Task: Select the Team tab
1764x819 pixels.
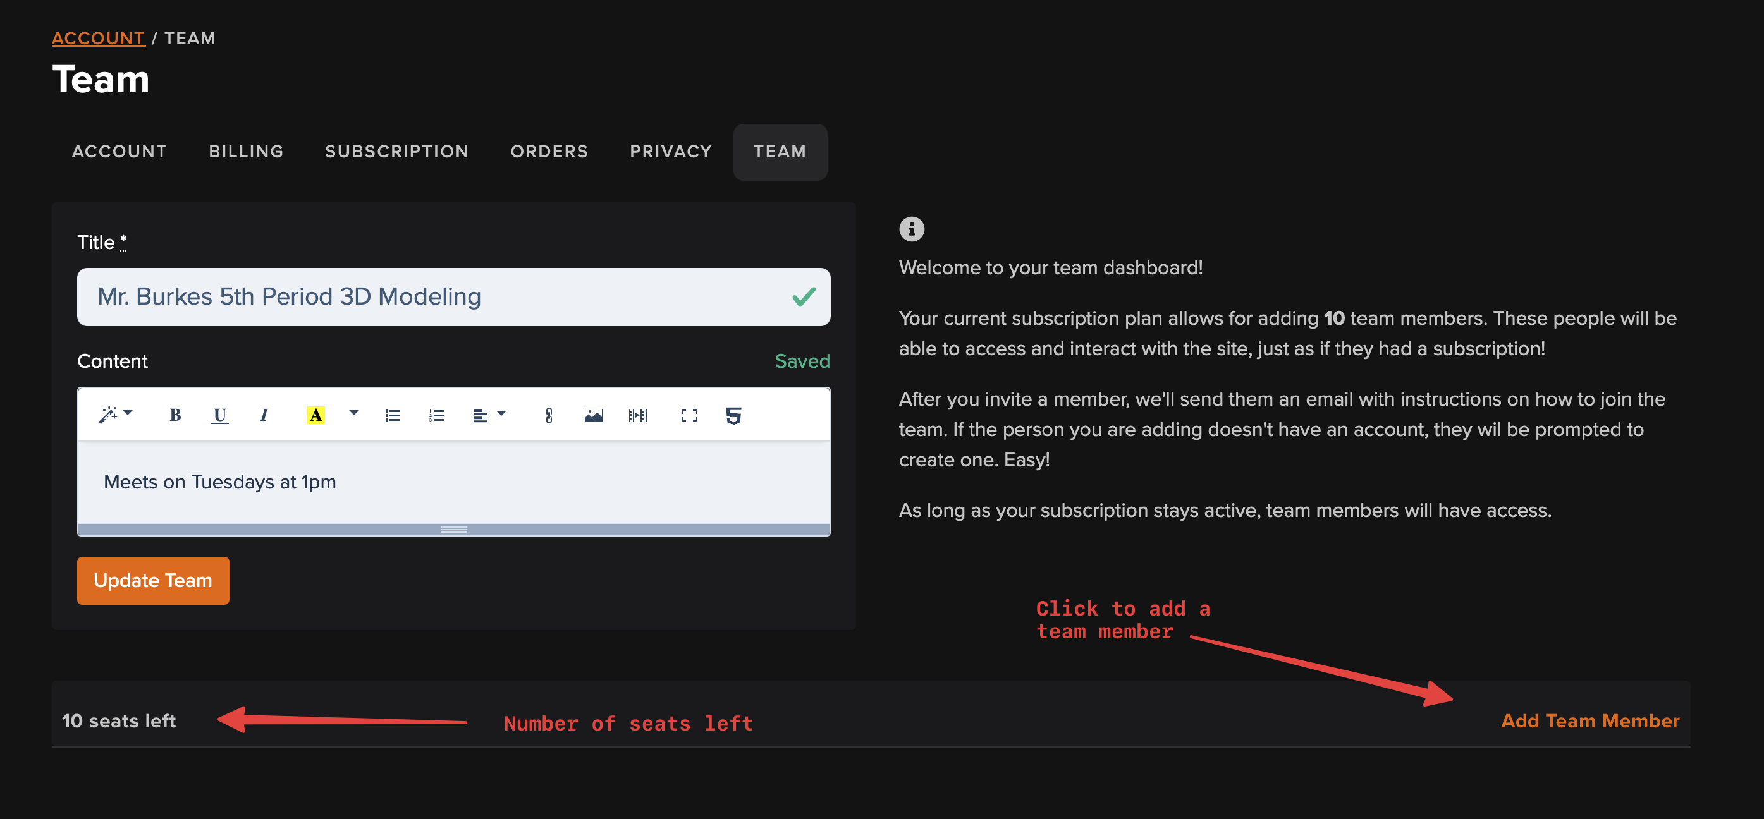Action: [780, 151]
